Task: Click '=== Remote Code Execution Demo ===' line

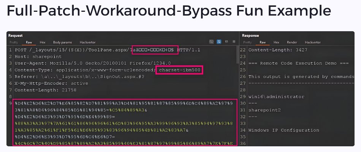Action: [x=298, y=63]
